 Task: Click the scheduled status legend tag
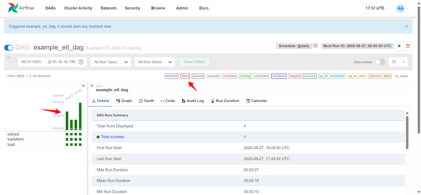click(261, 76)
